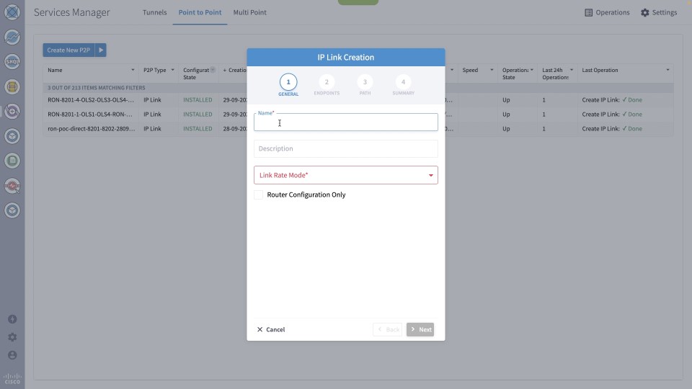Open the Last Operation column filter arrow
Image resolution: width=692 pixels, height=389 pixels.
667,70
